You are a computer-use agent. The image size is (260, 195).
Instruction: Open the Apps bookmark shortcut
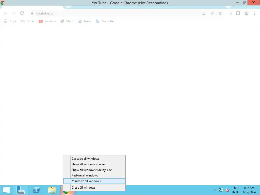tap(10, 21)
